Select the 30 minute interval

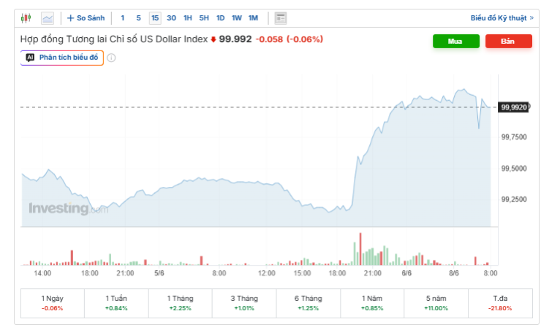pyautogui.click(x=172, y=18)
